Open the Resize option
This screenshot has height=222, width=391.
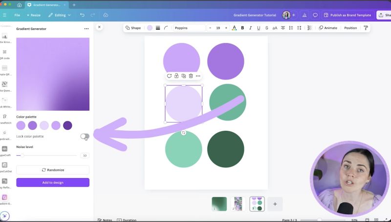coord(34,15)
